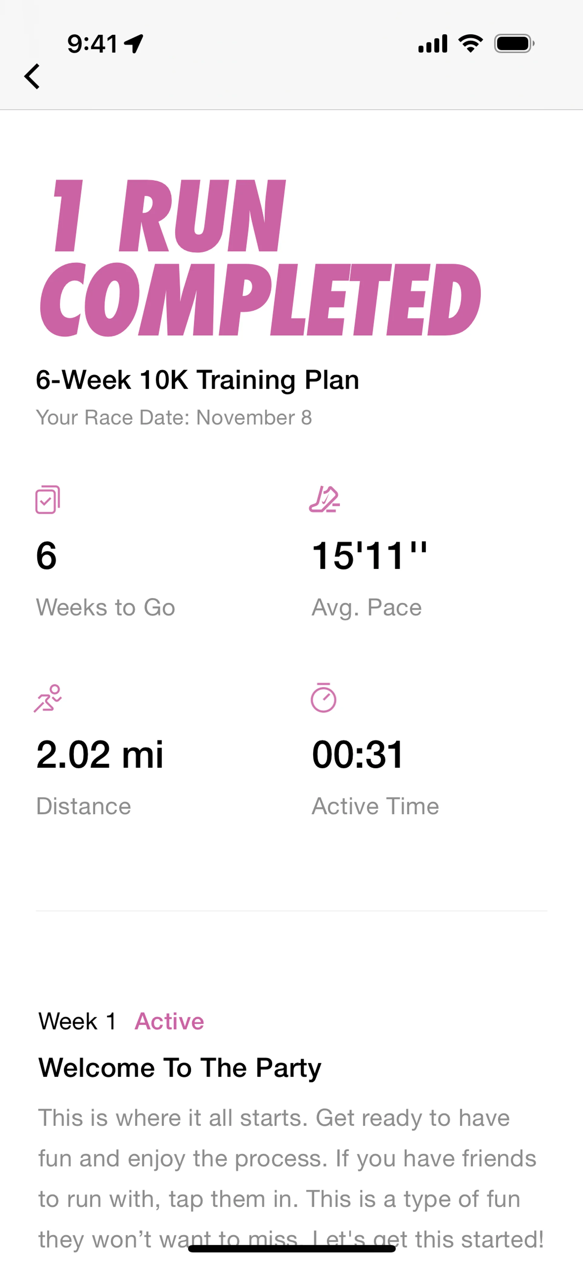Tap the 00:31 active time value
Image resolution: width=583 pixels, height=1264 pixels.
point(358,754)
